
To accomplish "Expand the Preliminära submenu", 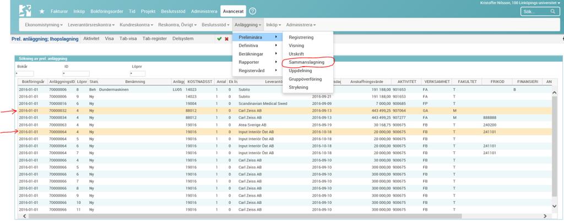I will pos(257,37).
